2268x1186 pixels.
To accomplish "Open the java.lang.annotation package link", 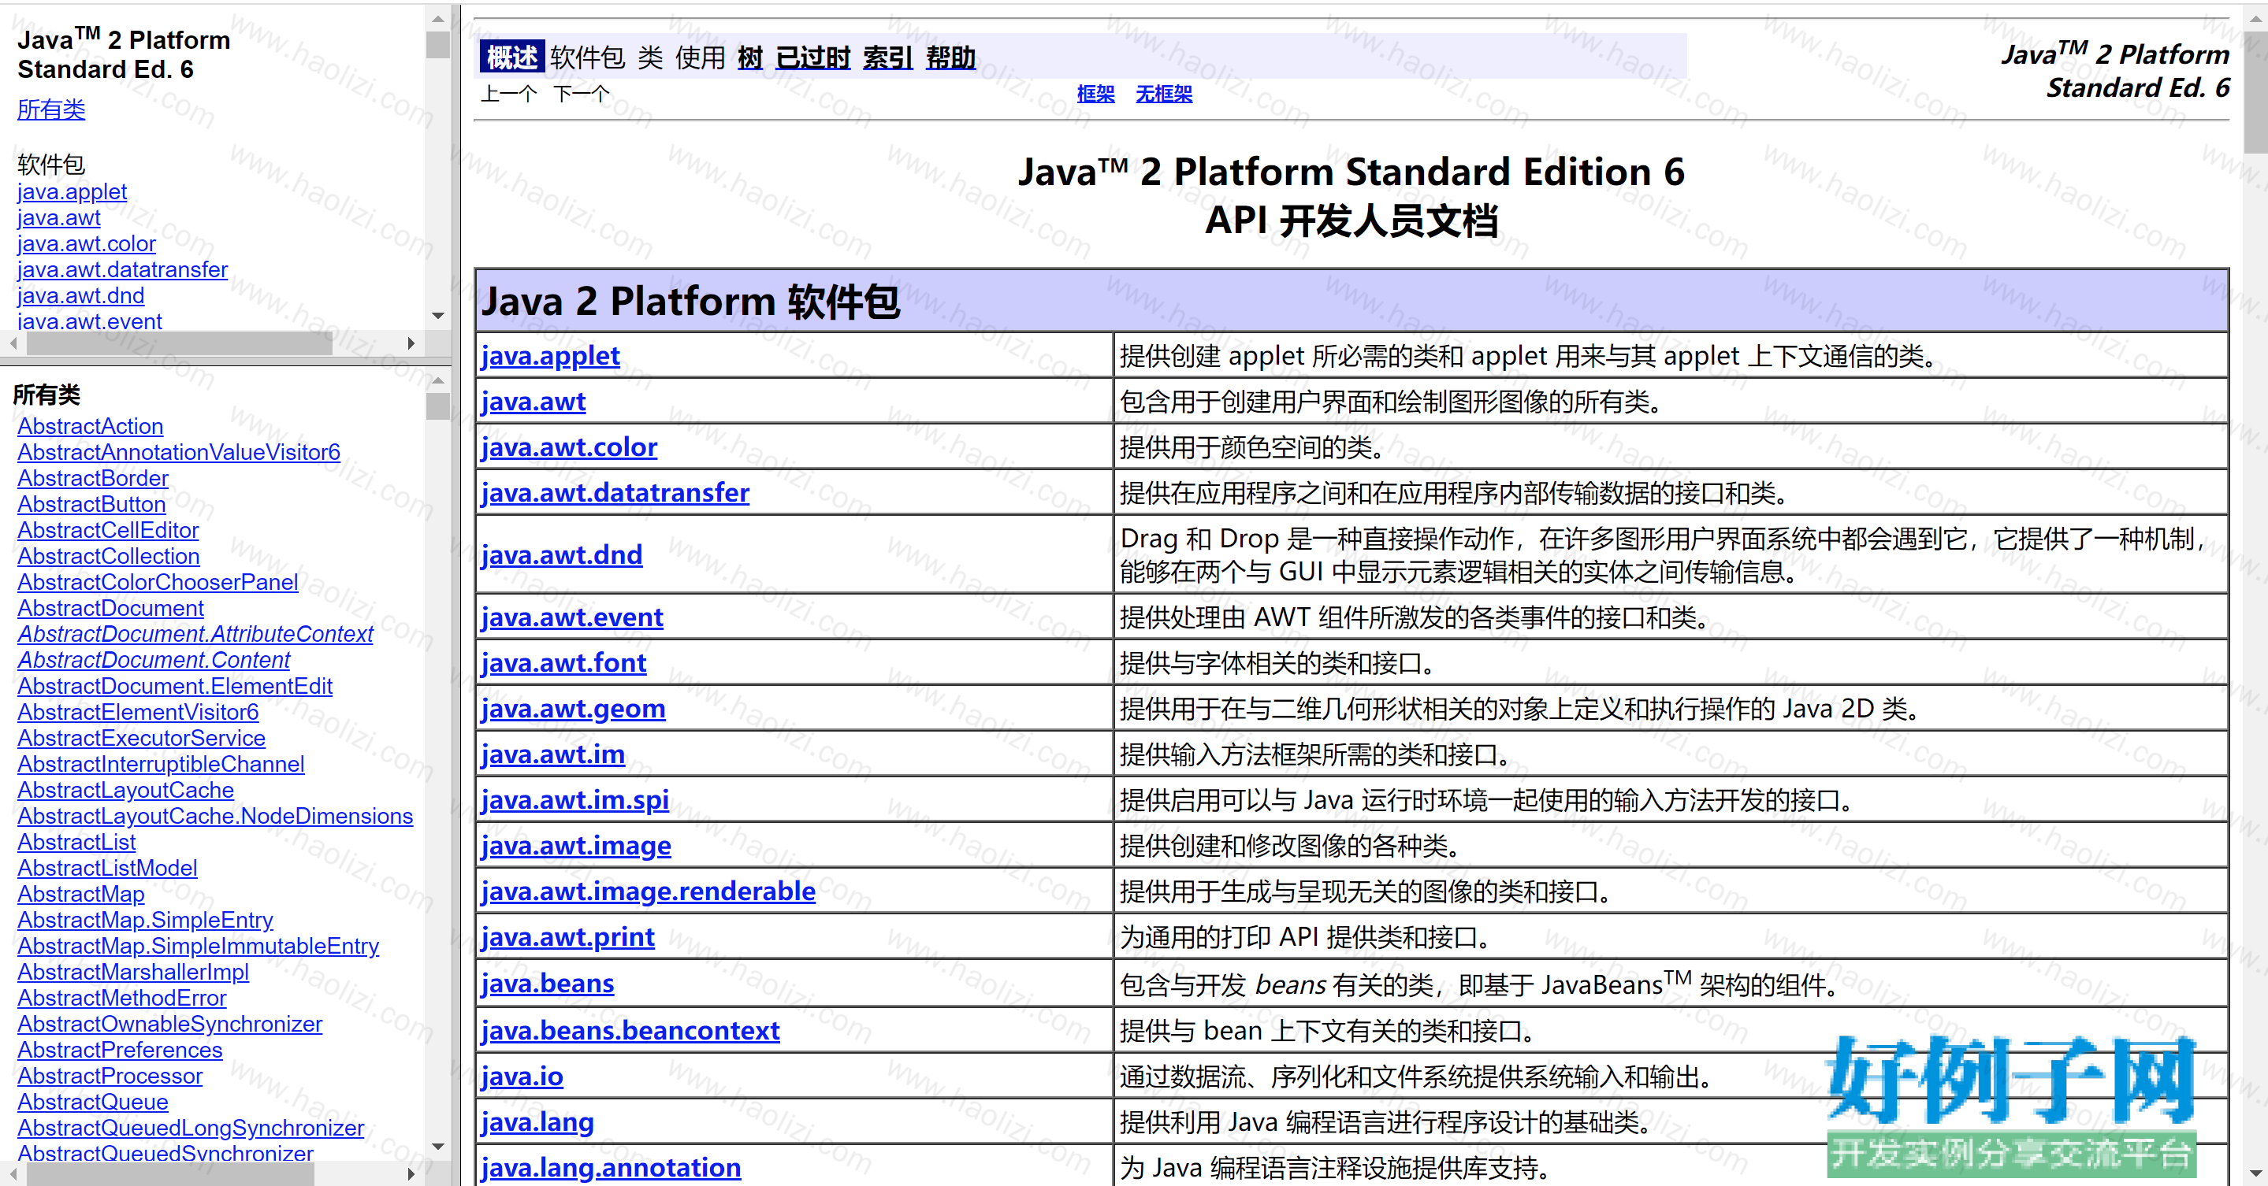I will 611,1169.
